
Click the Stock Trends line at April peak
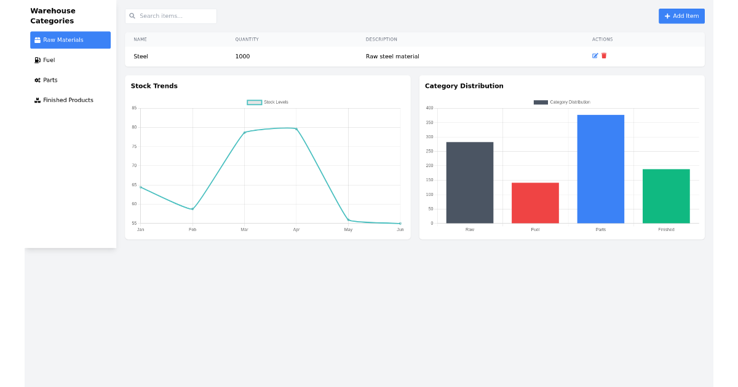coord(296,128)
